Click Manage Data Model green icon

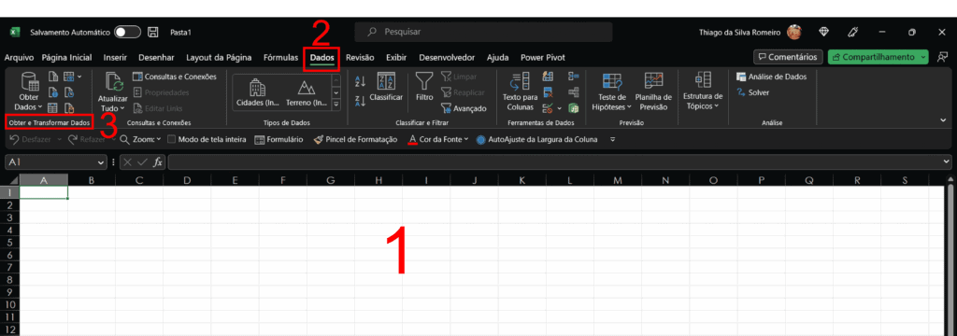click(x=573, y=108)
